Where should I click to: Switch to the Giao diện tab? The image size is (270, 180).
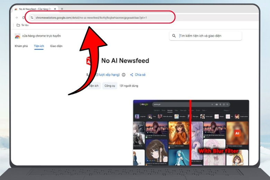[56, 46]
